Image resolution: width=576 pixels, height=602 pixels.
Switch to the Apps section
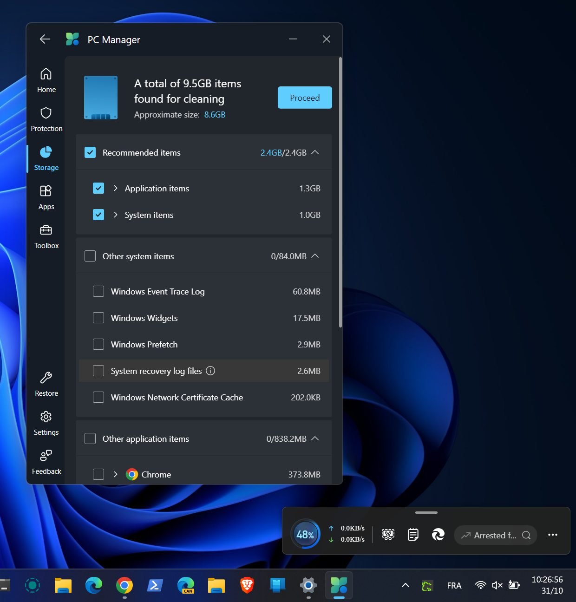click(x=46, y=197)
